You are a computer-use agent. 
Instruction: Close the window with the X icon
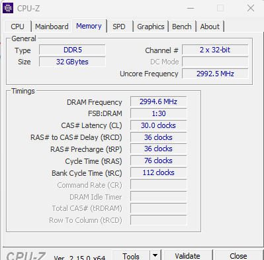251,9
